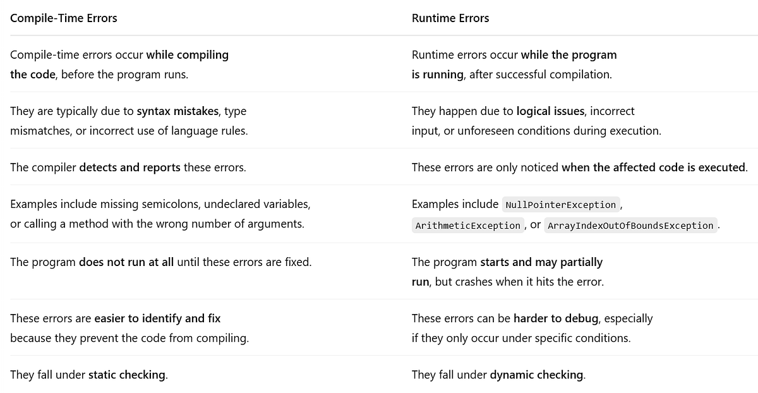The image size is (758, 393).
Task: Click the bold text 'when the affected code is executed'
Action: pos(654,167)
